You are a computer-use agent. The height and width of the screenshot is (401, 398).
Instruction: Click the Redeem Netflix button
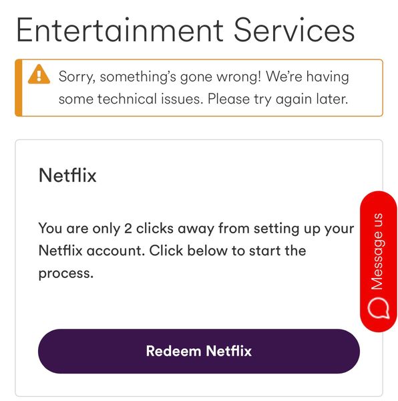coord(199,351)
